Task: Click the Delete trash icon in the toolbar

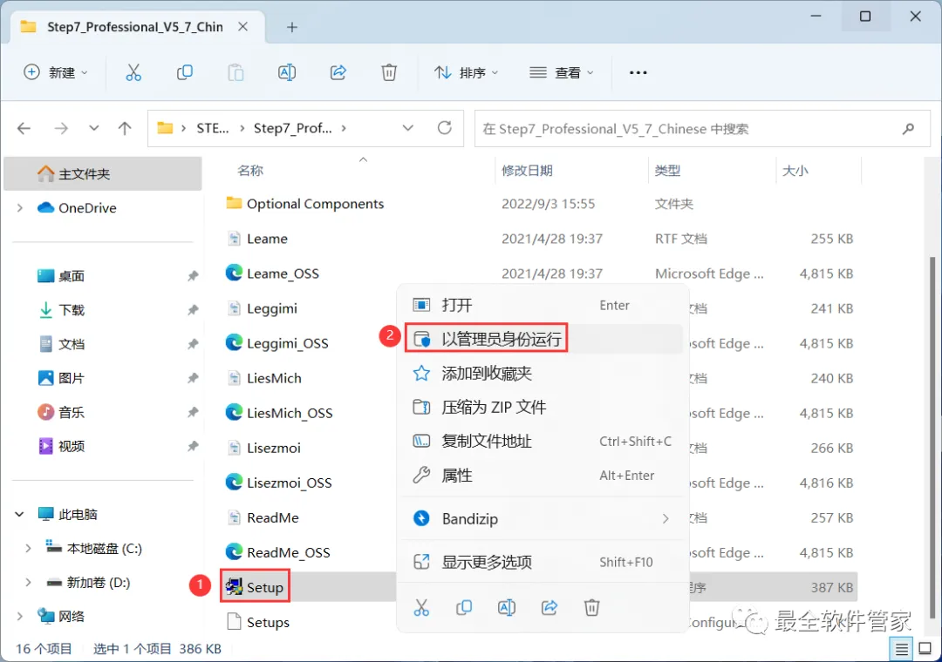Action: [389, 72]
